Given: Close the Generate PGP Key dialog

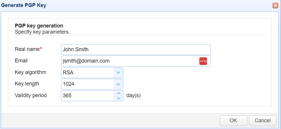Looking at the screenshot, I should point(275,6).
